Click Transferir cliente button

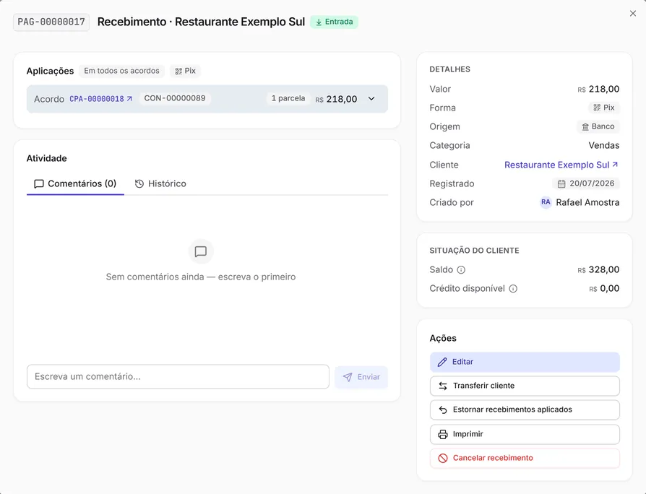525,386
